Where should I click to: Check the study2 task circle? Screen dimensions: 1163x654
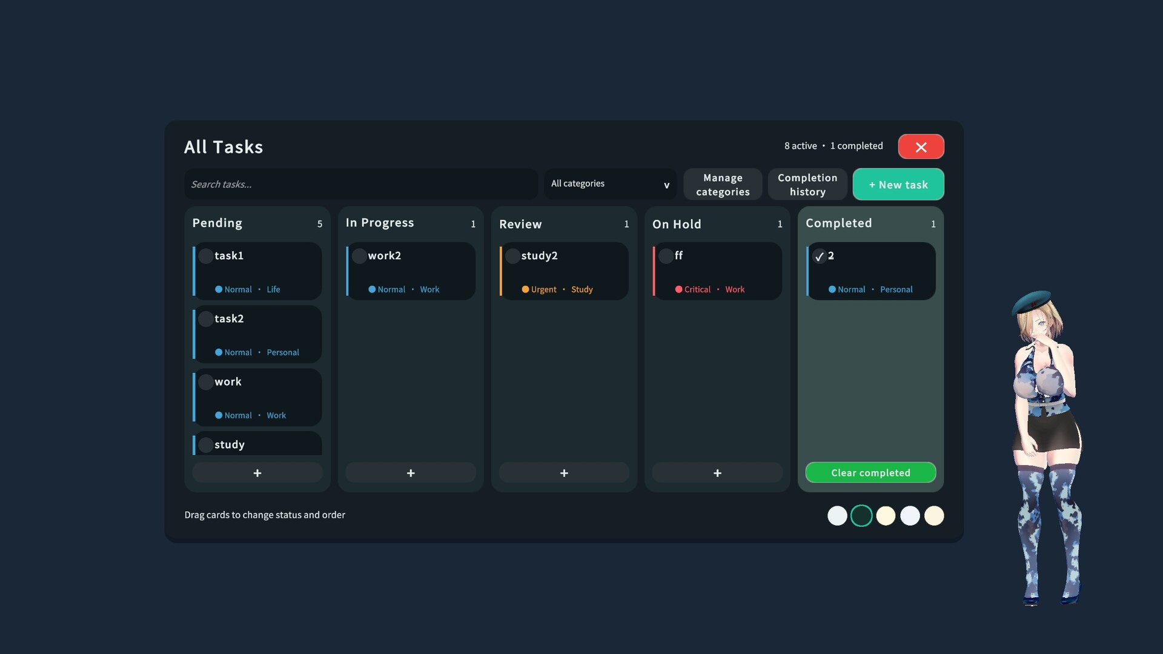coord(512,256)
